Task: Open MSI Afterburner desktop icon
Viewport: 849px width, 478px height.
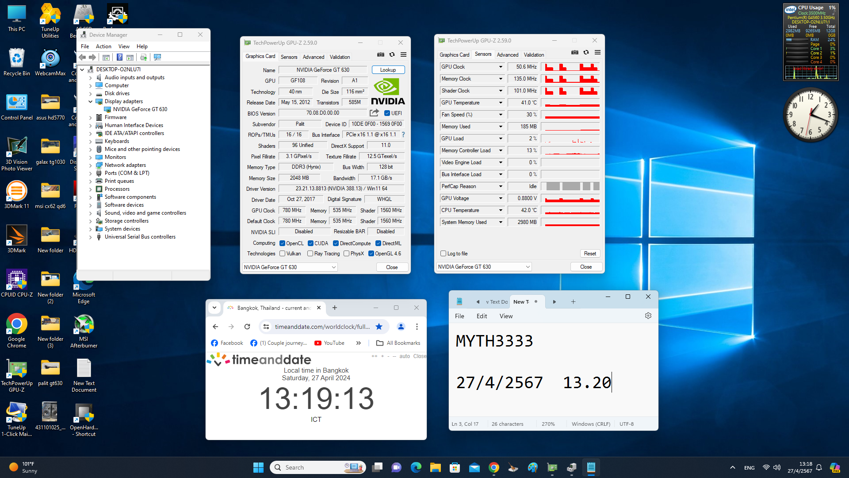Action: 84,331
